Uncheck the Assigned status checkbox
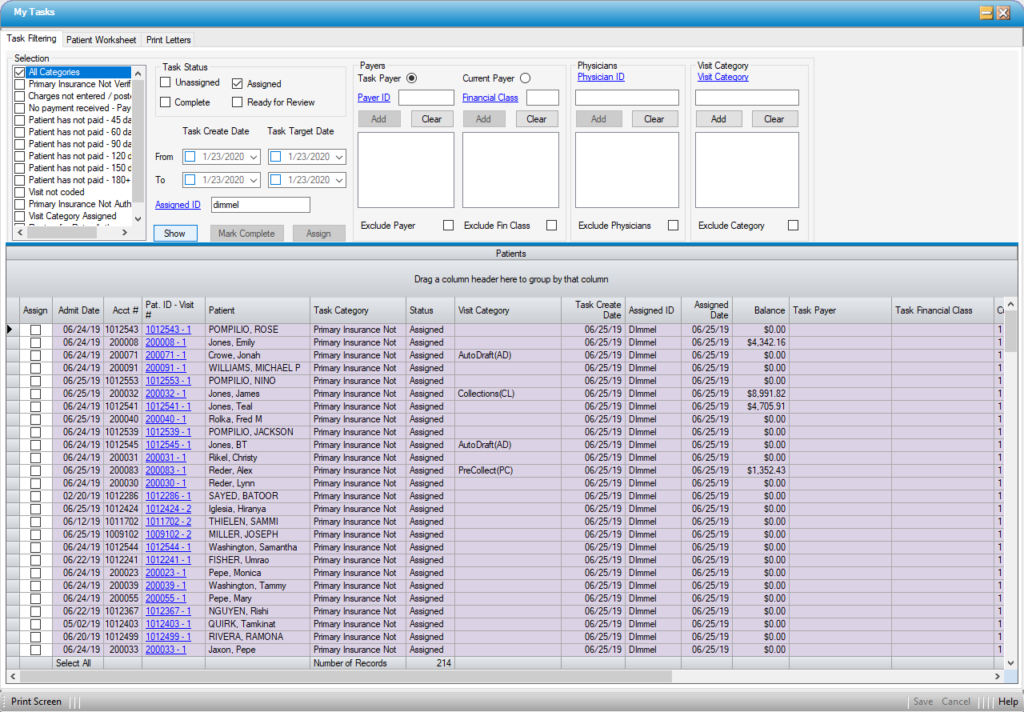Image resolution: width=1024 pixels, height=712 pixels. 238,83
